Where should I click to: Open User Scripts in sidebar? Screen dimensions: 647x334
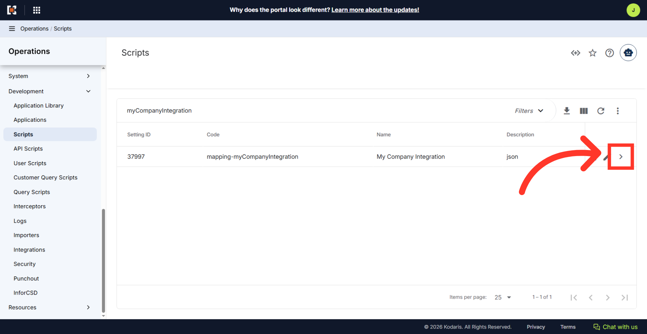30,163
